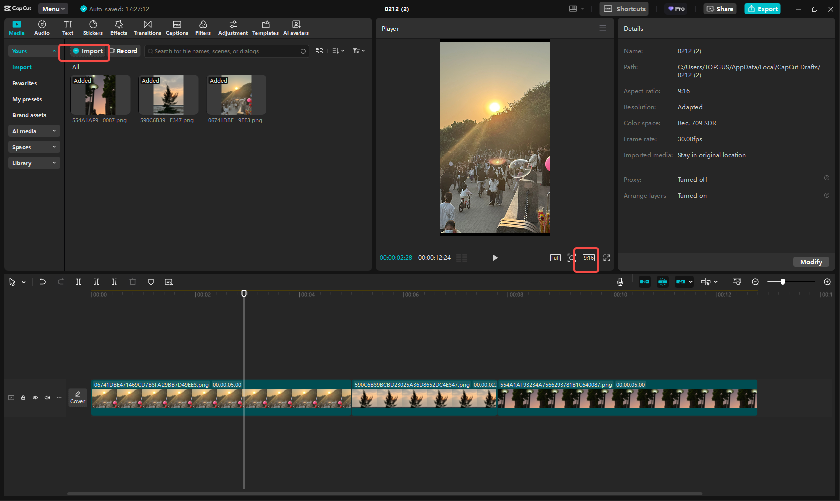Click the Export button
This screenshot has width=840, height=501.
pos(762,9)
